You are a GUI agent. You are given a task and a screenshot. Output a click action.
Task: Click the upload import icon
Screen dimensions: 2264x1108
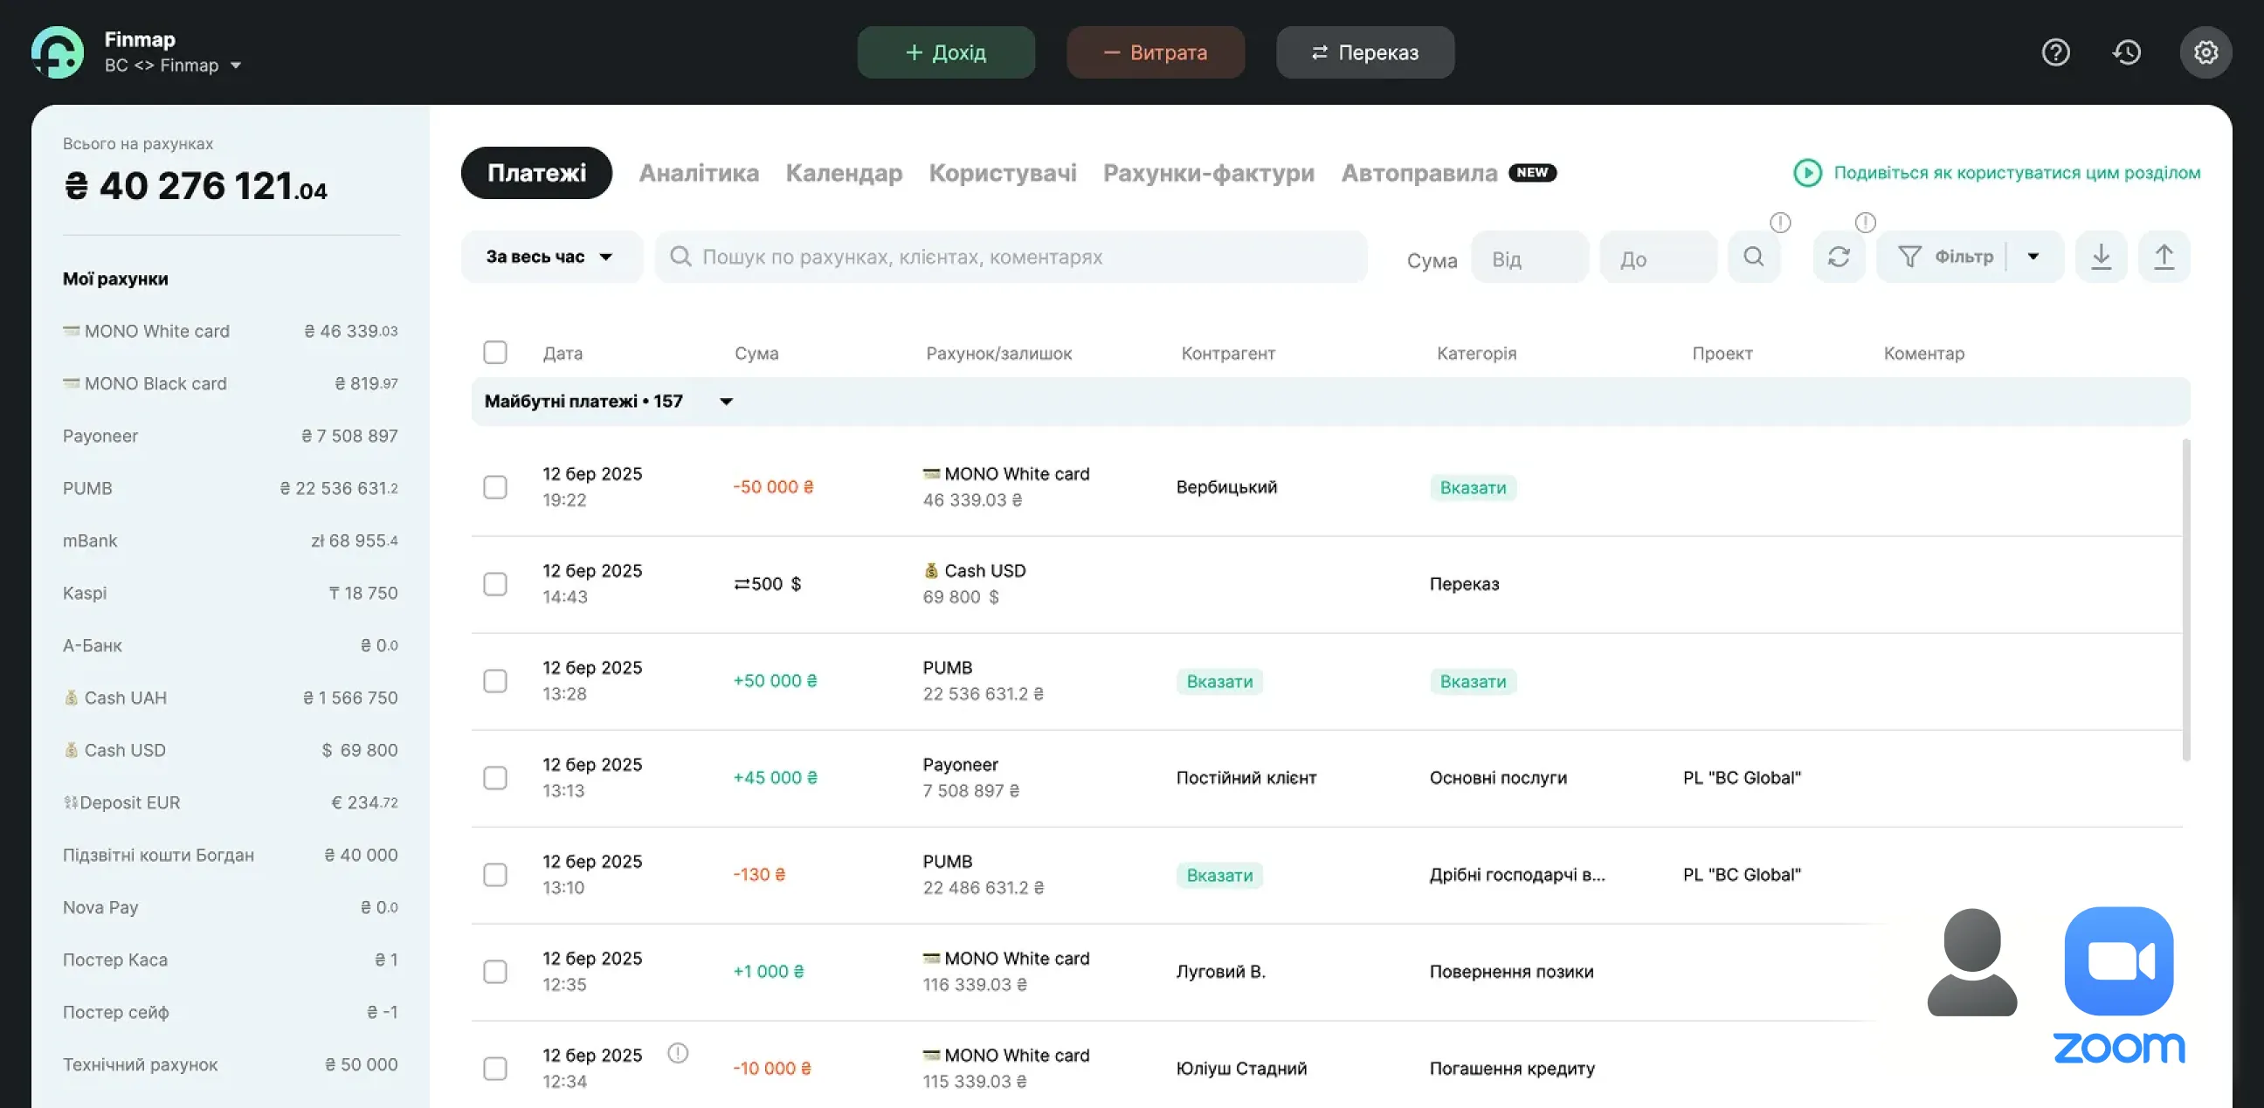pyautogui.click(x=2163, y=257)
